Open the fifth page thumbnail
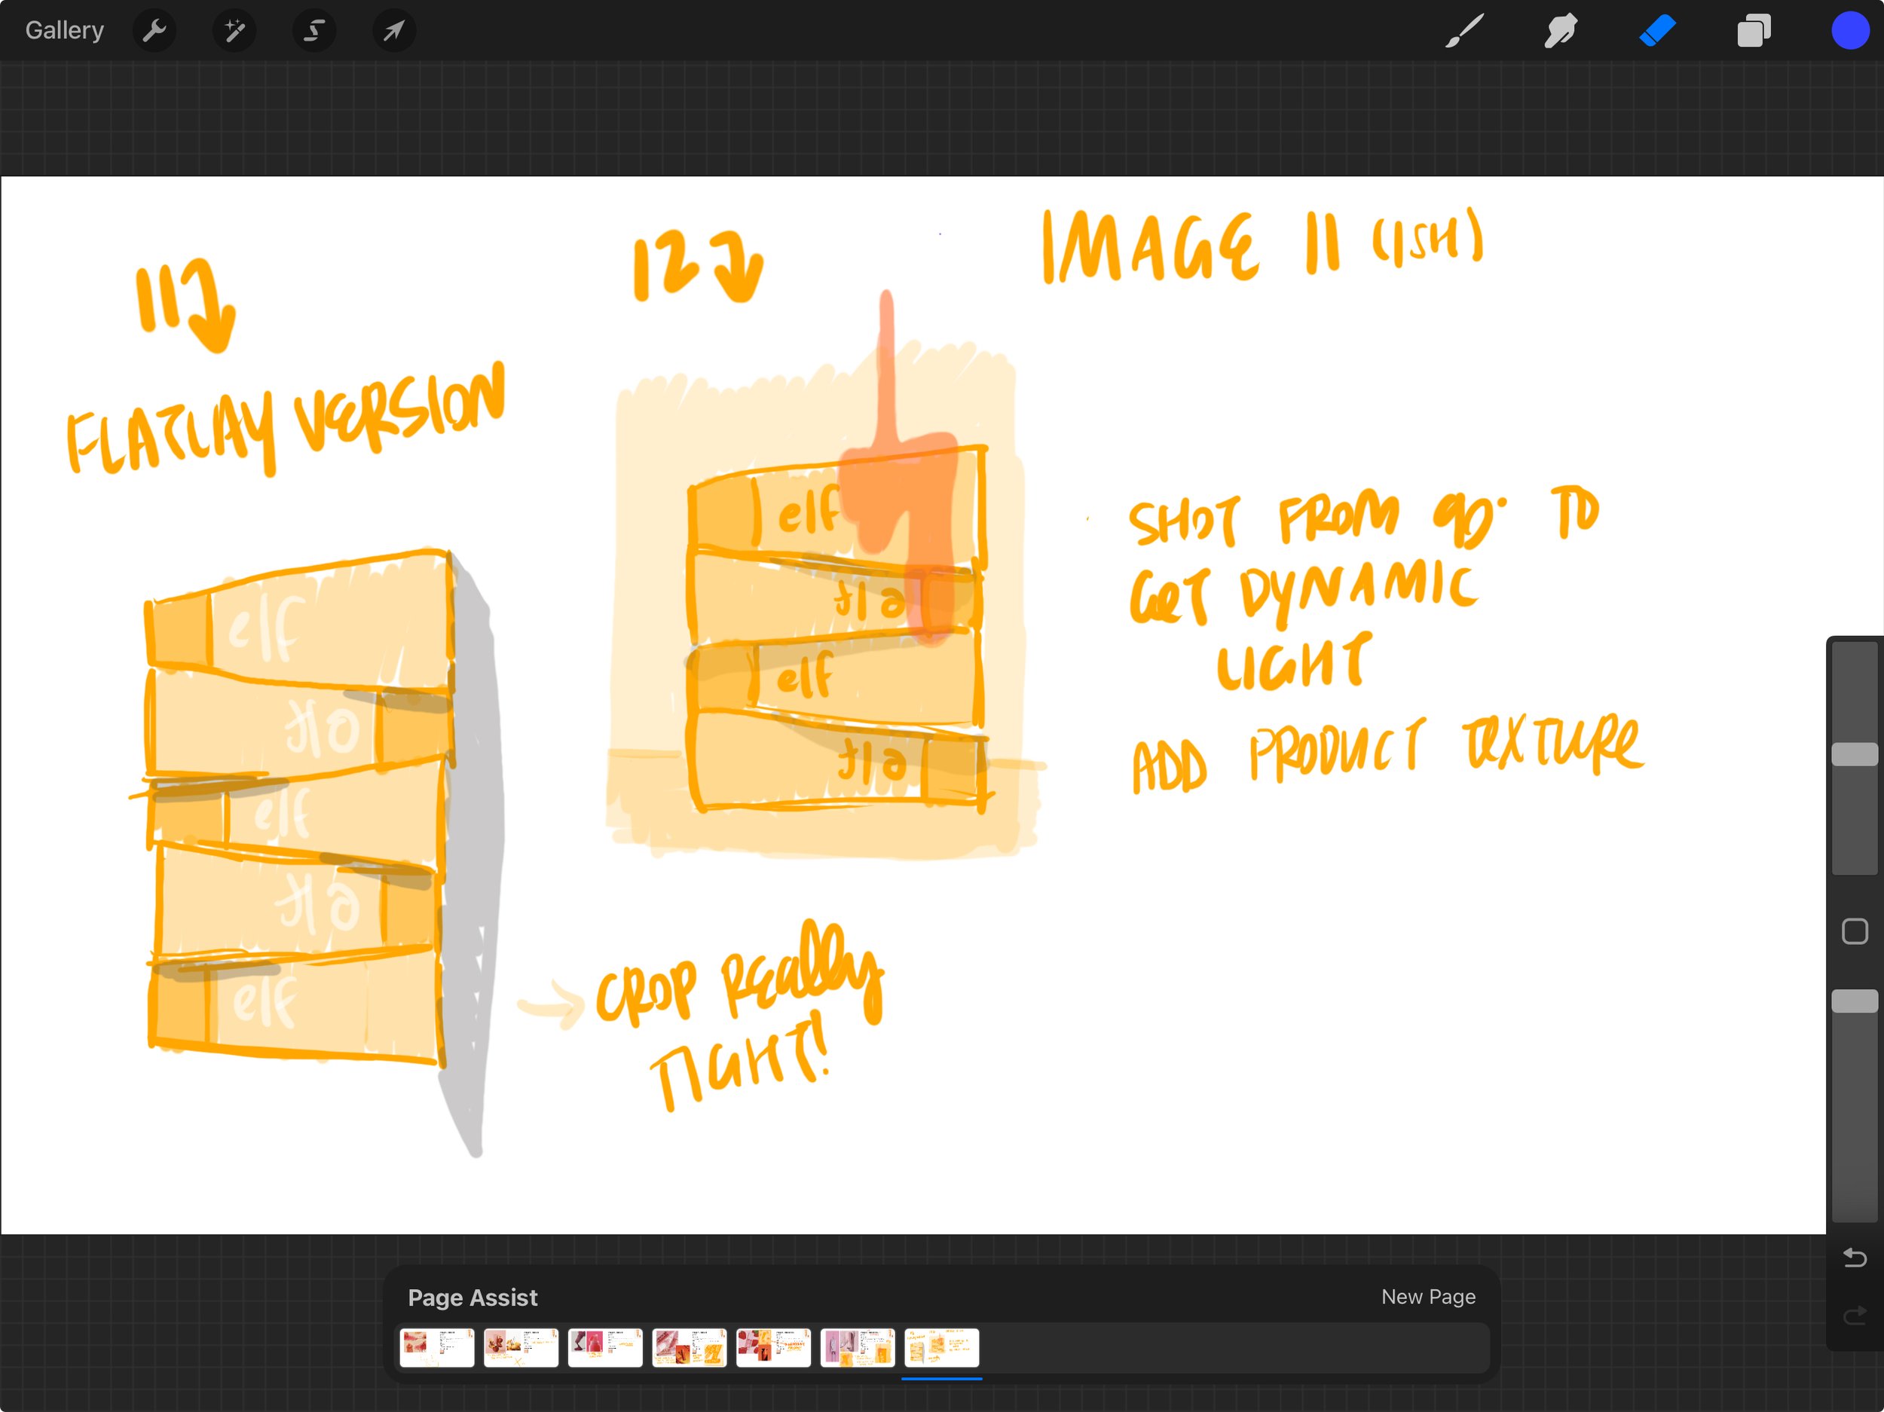Viewport: 1884px width, 1412px height. pyautogui.click(x=773, y=1347)
